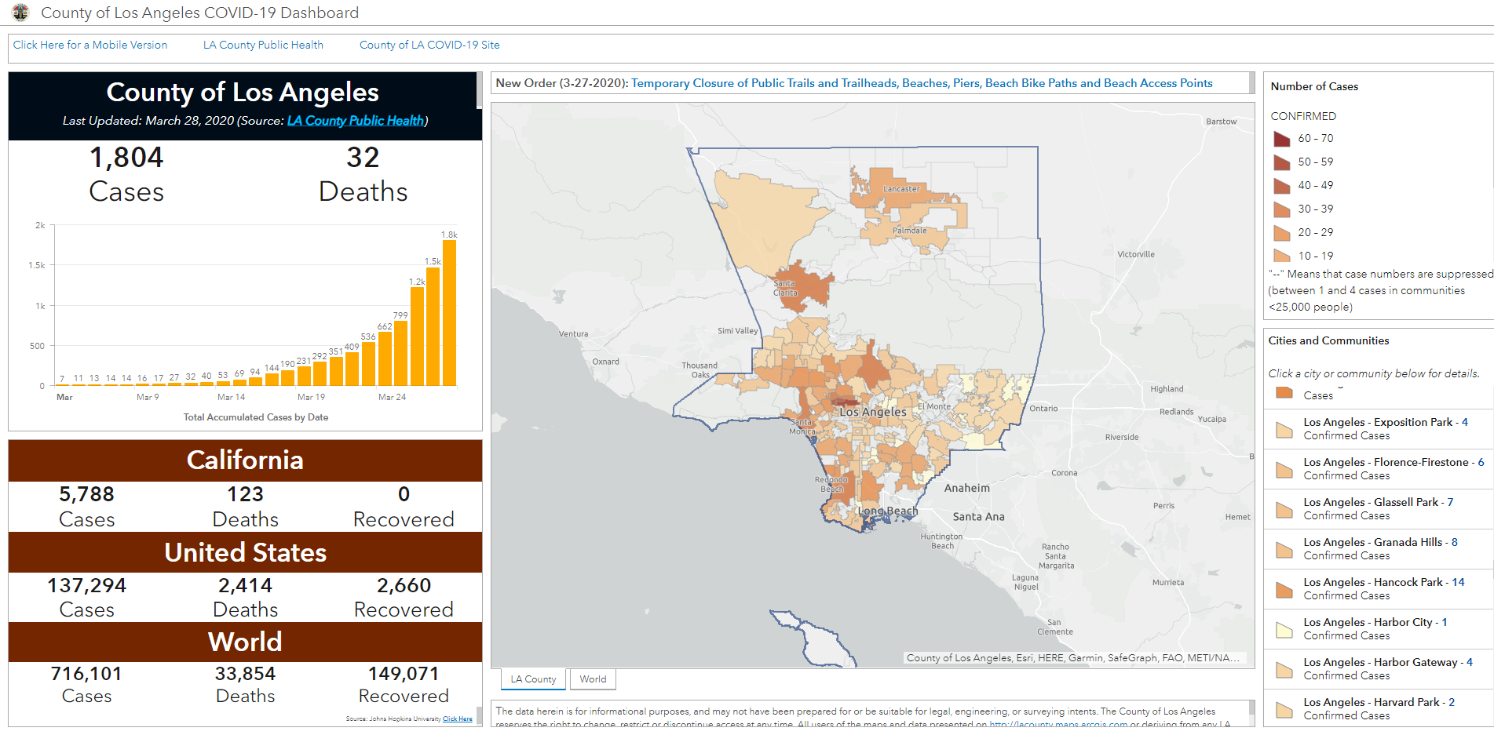This screenshot has width=1494, height=735.
Task: Click the Harbor City list item swatch icon
Action: 1284,629
